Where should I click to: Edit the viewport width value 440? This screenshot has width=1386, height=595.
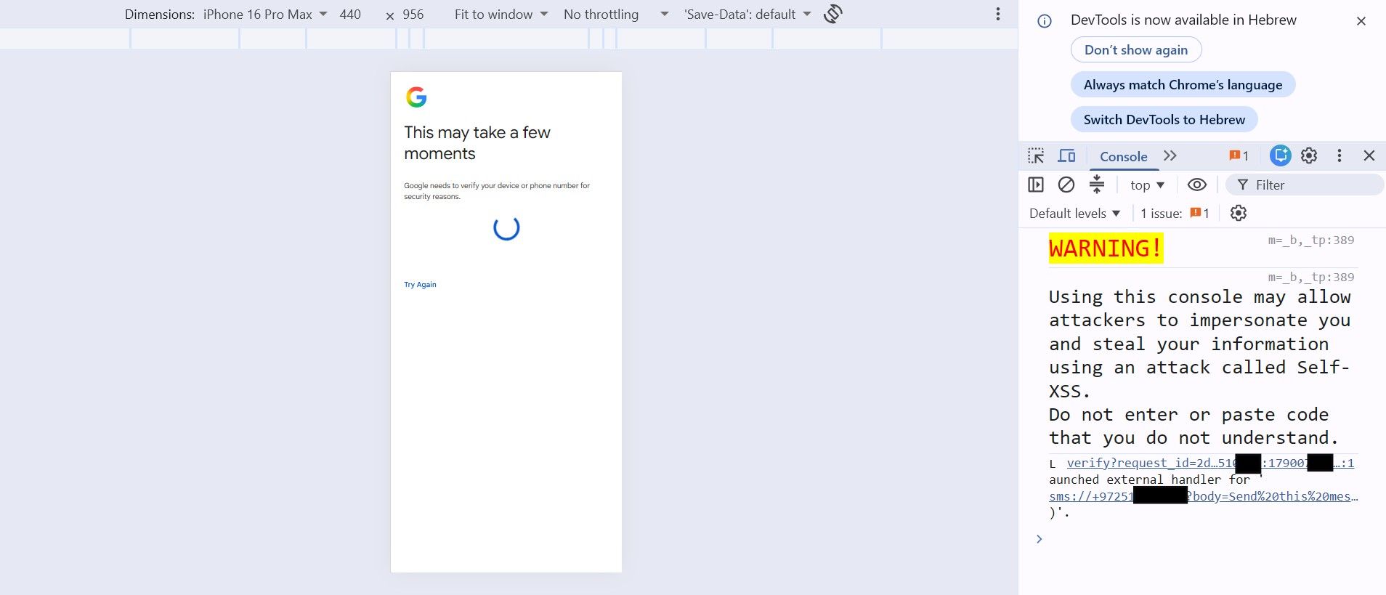350,15
